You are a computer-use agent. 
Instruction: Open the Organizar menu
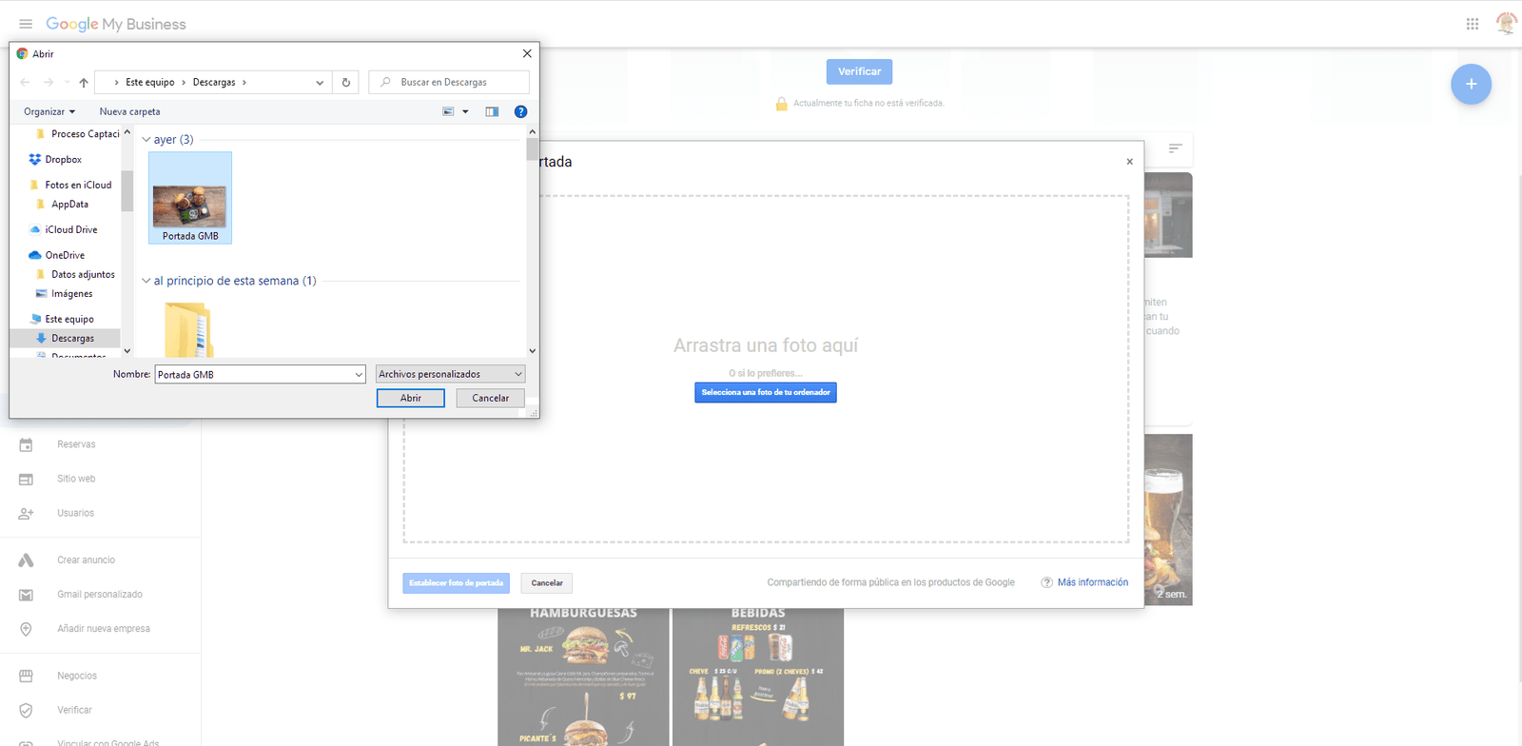(49, 111)
